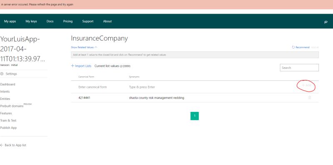Click the plus icon beside Import Lists
Screen dimensions: 333x165
(x=72, y=66)
